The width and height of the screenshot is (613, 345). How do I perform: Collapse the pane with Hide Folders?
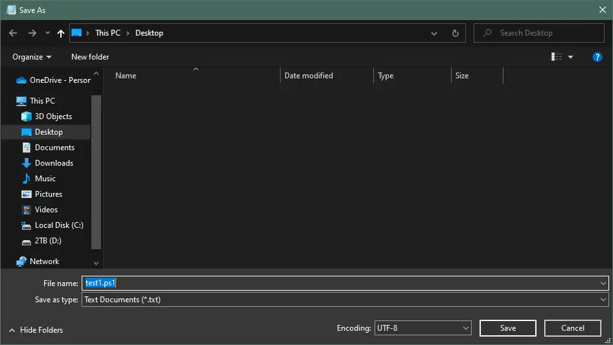tap(36, 330)
